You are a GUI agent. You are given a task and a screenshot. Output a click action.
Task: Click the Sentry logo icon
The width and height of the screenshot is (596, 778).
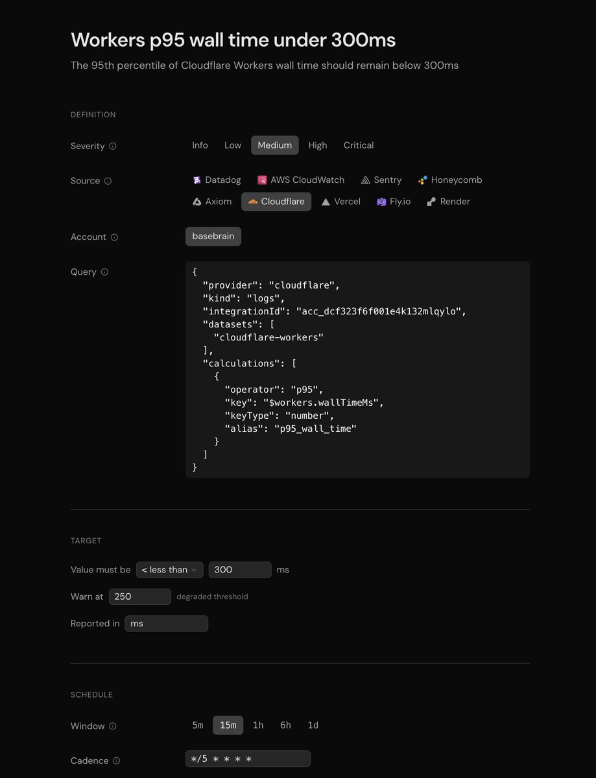(366, 180)
